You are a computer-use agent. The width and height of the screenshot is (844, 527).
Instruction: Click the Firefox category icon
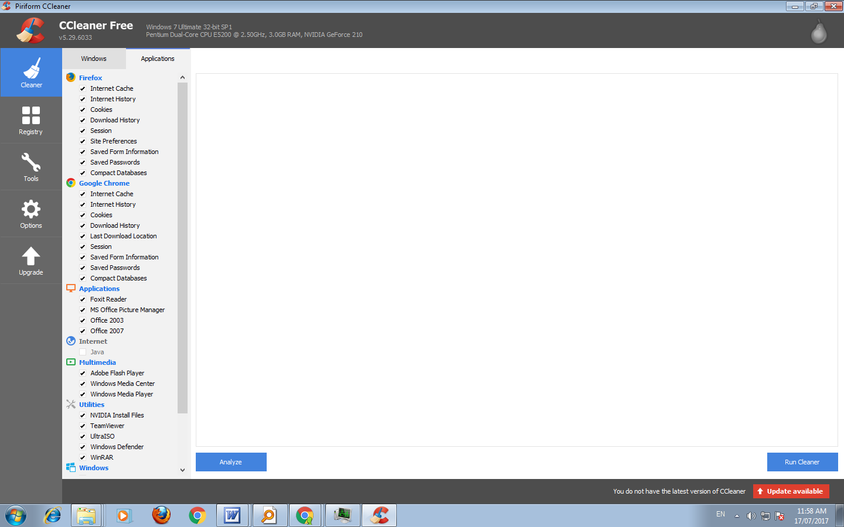[x=71, y=77]
